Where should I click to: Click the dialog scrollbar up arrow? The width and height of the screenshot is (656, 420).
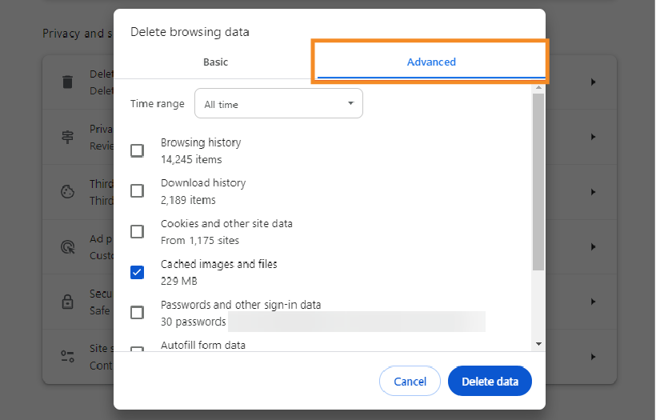point(538,87)
